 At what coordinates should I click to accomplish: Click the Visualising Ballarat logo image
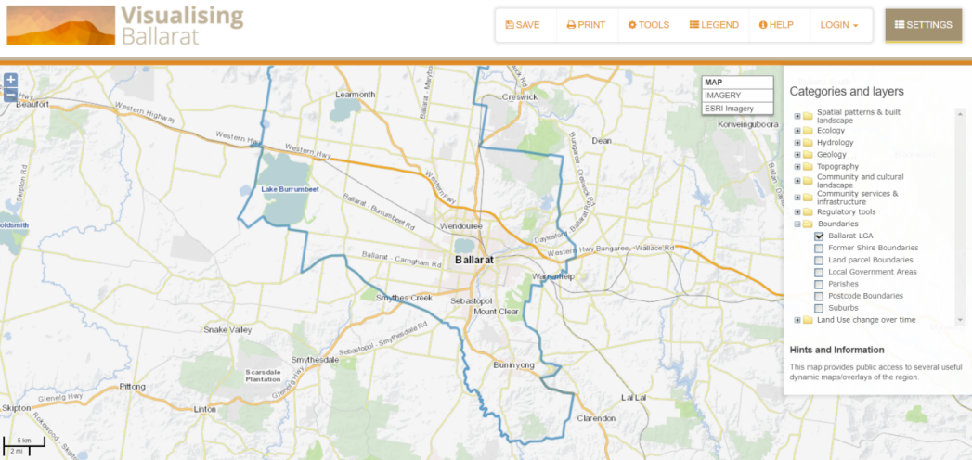point(60,25)
